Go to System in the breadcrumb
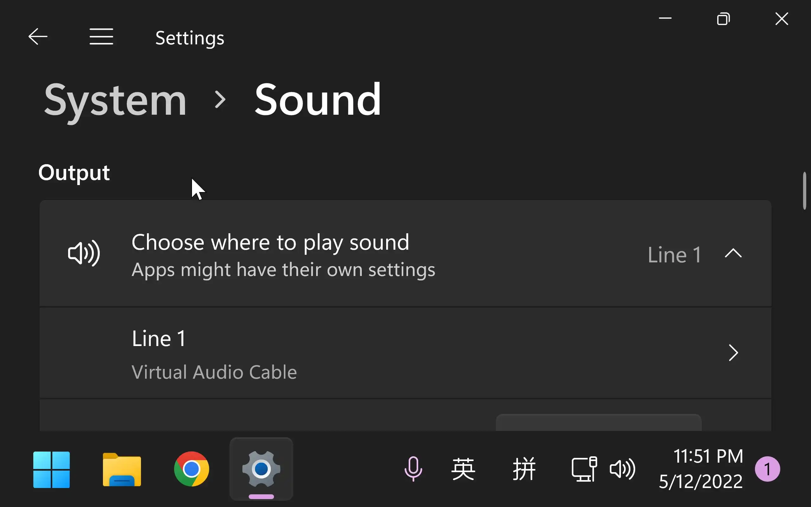811x507 pixels. [115, 100]
